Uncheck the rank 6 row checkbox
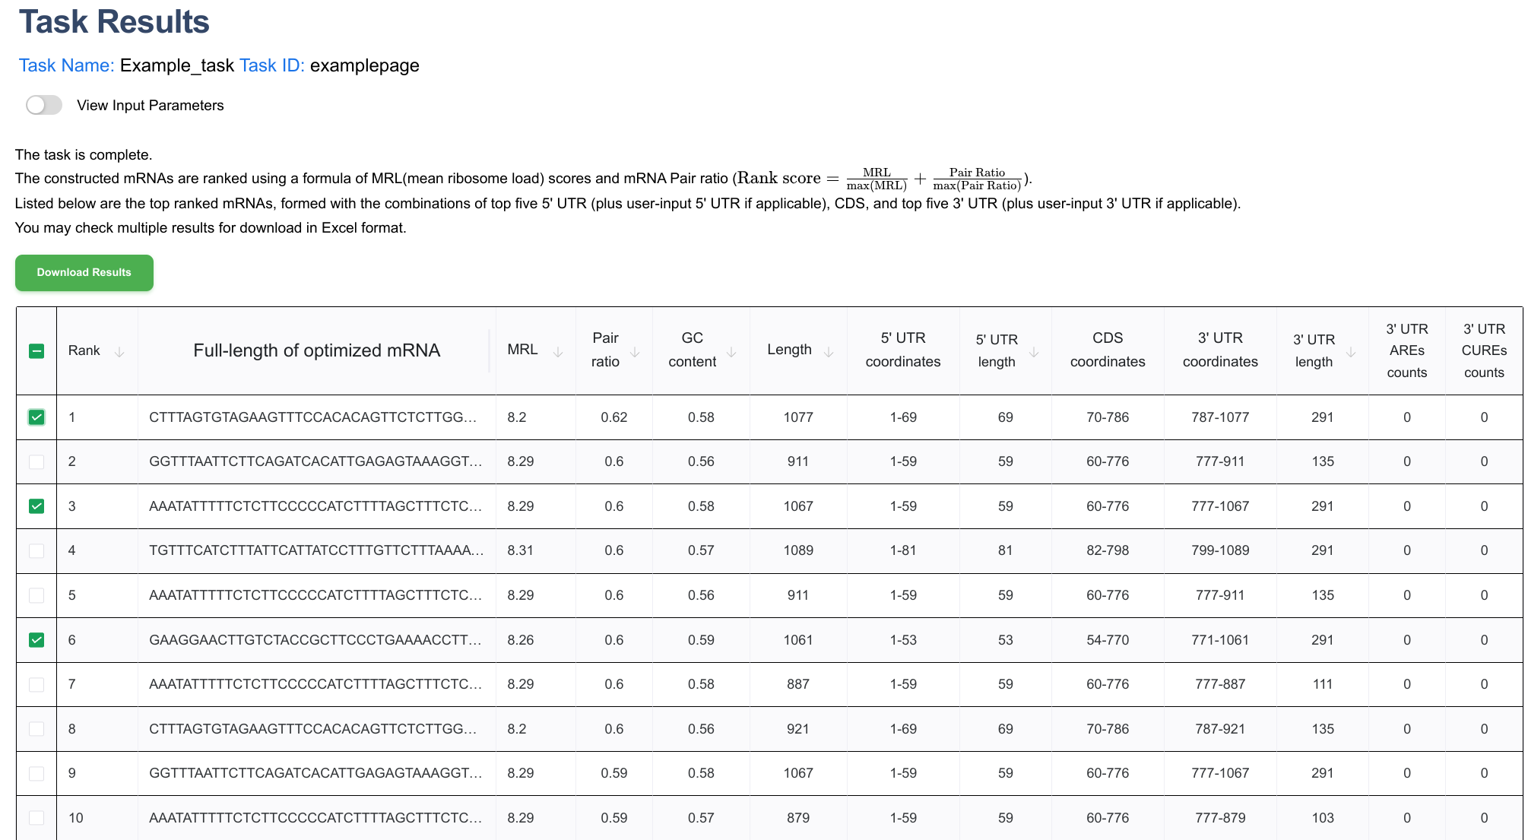Image resolution: width=1528 pixels, height=840 pixels. pyautogui.click(x=36, y=640)
